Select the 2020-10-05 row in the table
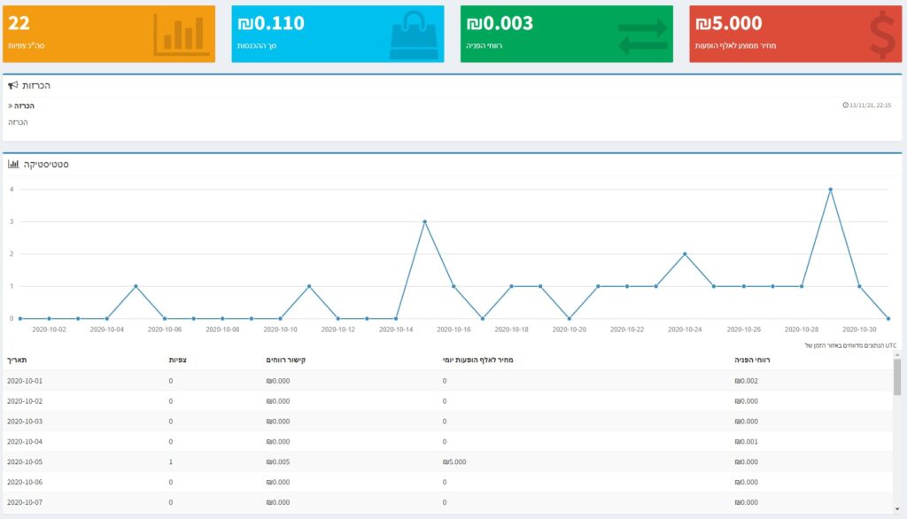 point(24,461)
